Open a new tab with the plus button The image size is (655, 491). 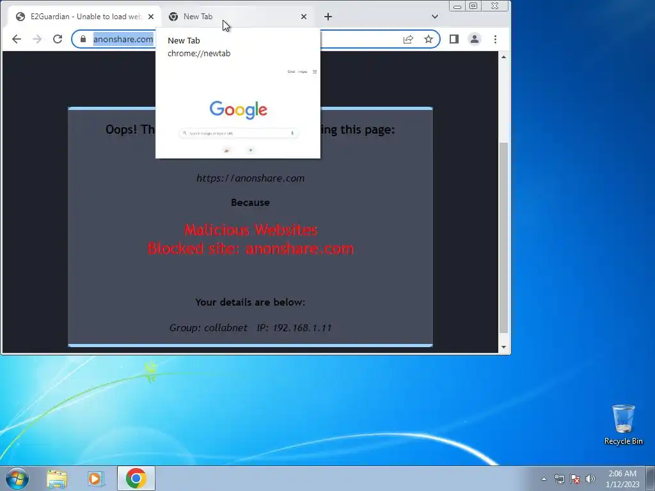click(328, 17)
